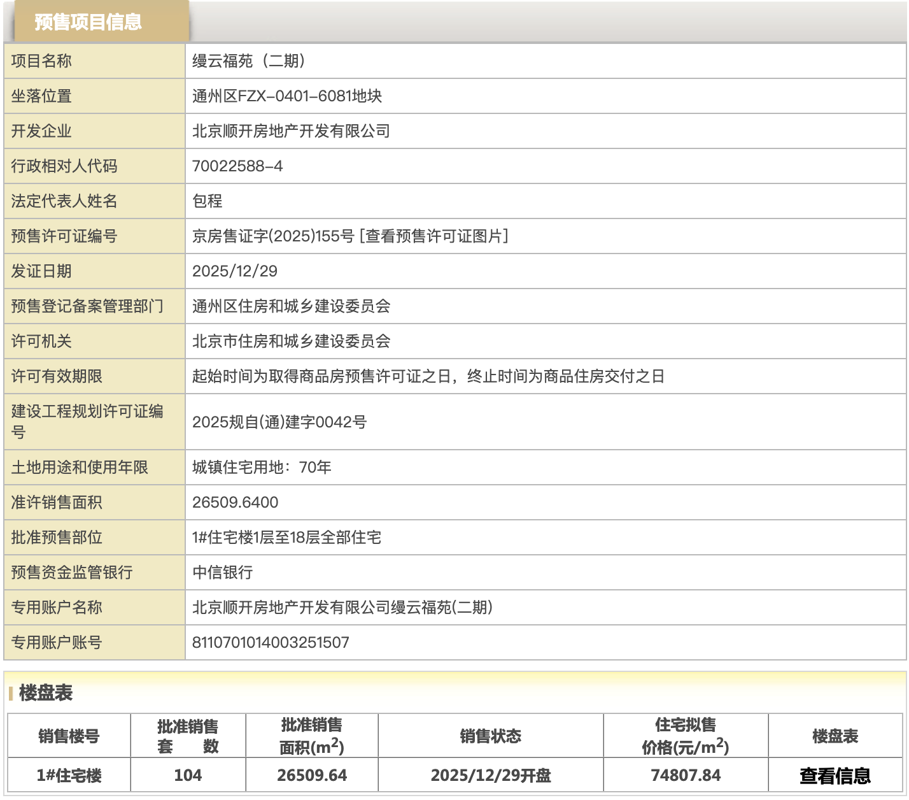Click the permit number 京房售证字(2025)155号 text

(273, 236)
